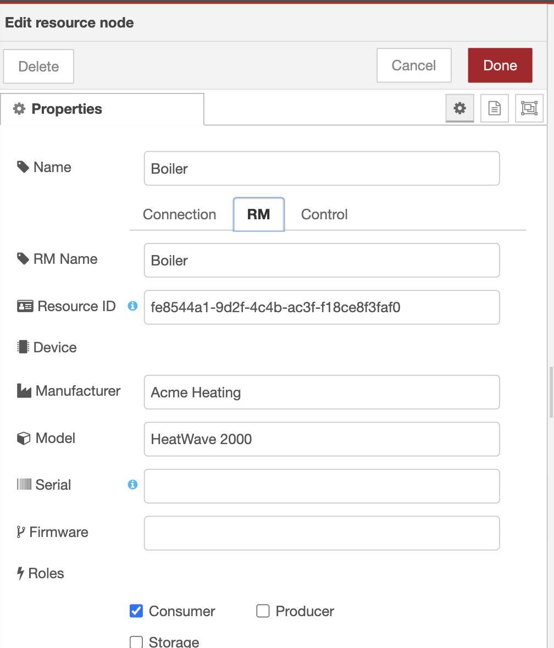Confirm changes with Done
Viewport: 554px width, 648px height.
tap(500, 65)
